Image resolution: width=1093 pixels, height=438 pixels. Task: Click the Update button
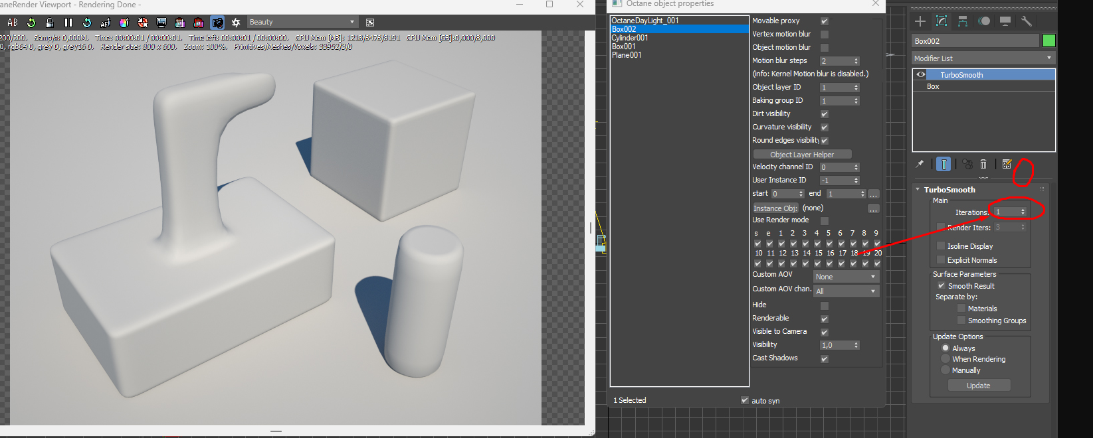point(979,386)
